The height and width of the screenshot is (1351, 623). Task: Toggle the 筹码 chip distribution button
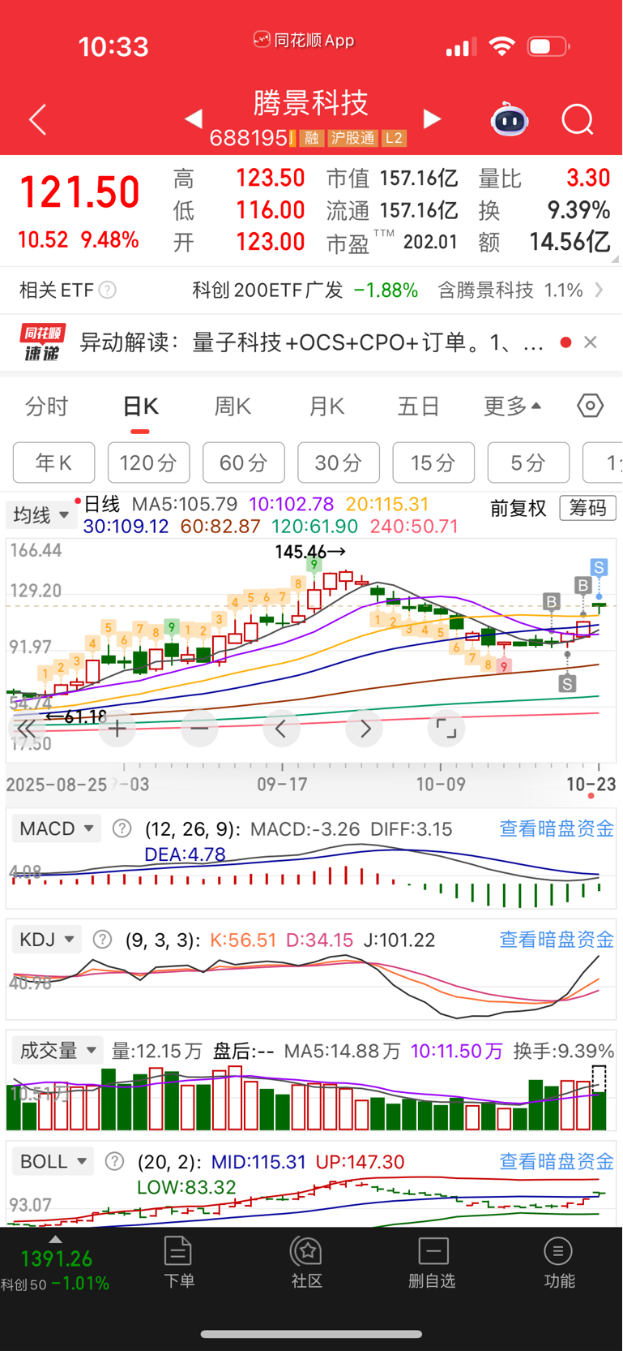588,509
